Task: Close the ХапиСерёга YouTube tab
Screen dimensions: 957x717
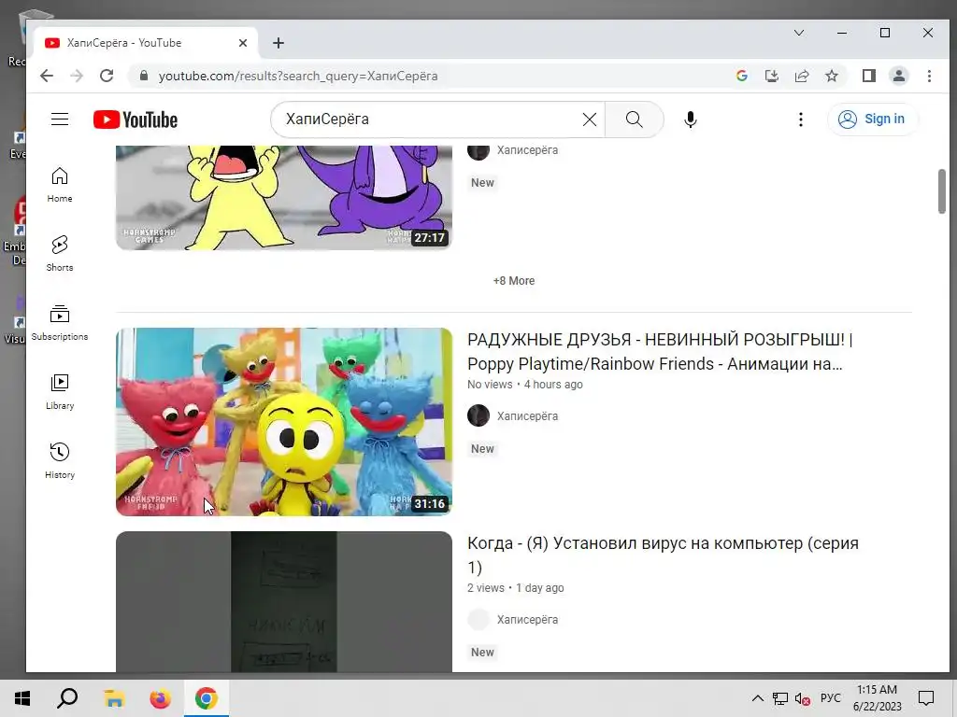Action: point(243,43)
